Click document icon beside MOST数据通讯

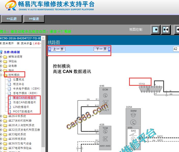pos(10,111)
